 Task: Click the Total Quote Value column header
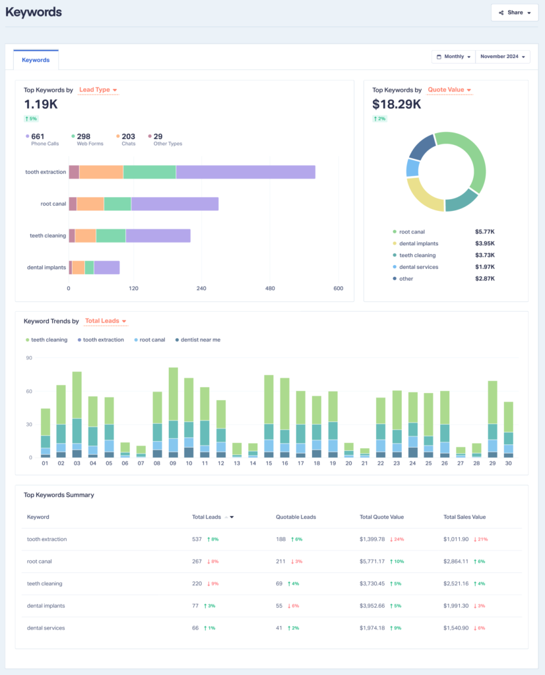pos(382,517)
